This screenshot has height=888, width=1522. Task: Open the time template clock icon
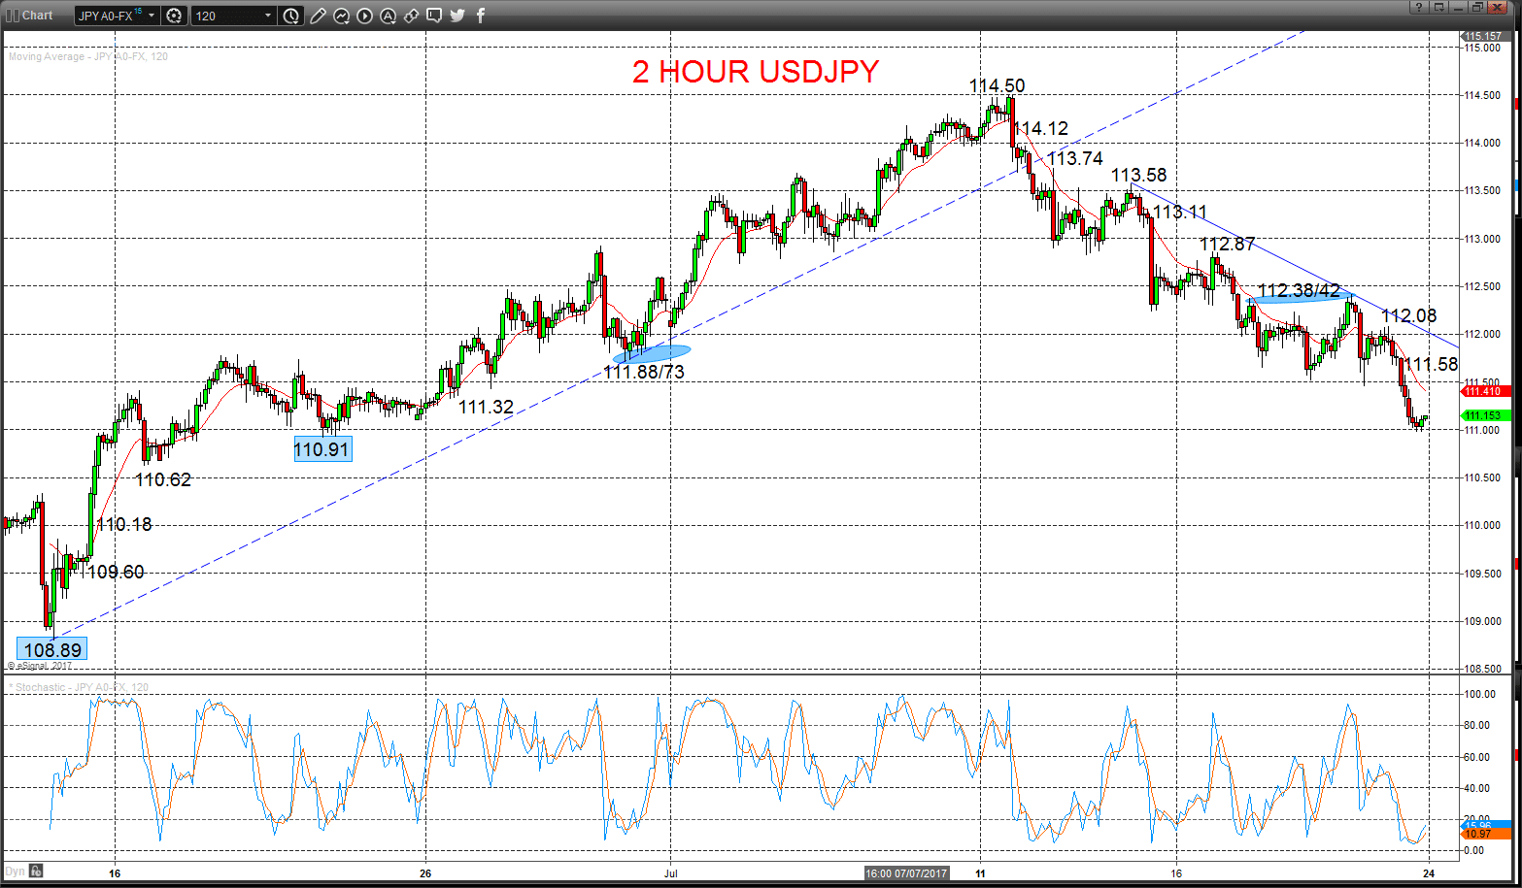(291, 16)
